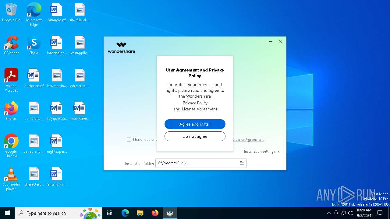Open the volume control tray icon
Image resolution: width=390 pixels, height=219 pixels.
[351, 213]
